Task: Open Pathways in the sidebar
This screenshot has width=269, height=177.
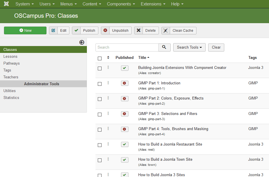Action: point(11,63)
